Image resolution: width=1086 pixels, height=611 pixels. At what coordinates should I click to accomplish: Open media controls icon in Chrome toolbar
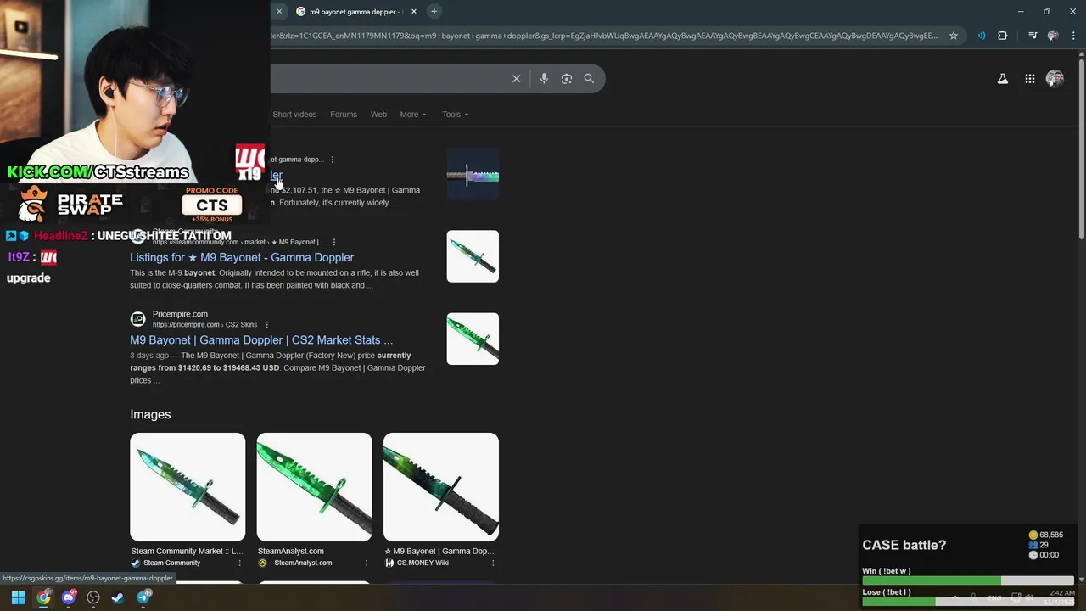pos(1032,36)
